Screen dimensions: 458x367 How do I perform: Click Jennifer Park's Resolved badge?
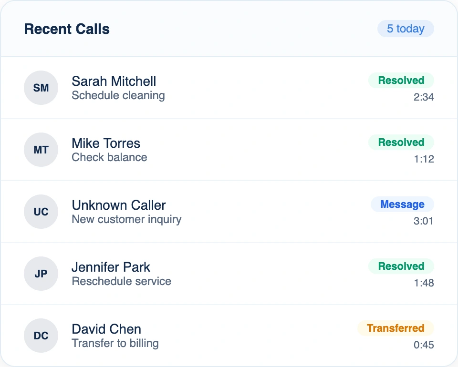pos(401,266)
